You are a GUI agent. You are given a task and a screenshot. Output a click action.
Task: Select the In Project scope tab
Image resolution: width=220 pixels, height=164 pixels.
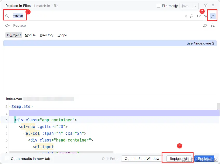click(x=14, y=35)
